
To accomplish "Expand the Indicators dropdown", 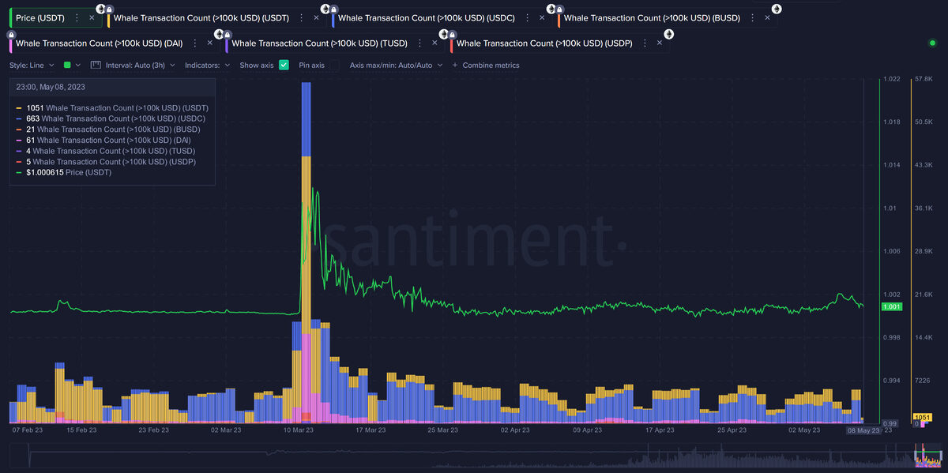I will [x=207, y=65].
